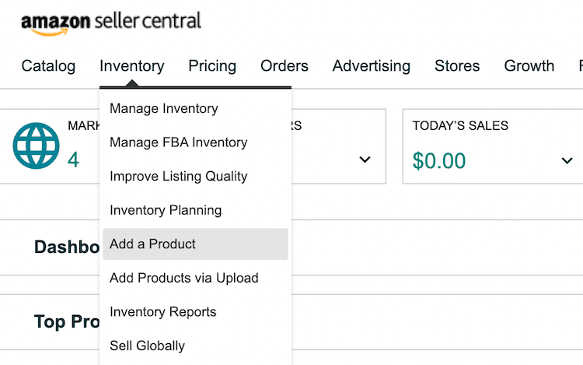Open the Orders menu
This screenshot has width=583, height=365.
coord(285,66)
